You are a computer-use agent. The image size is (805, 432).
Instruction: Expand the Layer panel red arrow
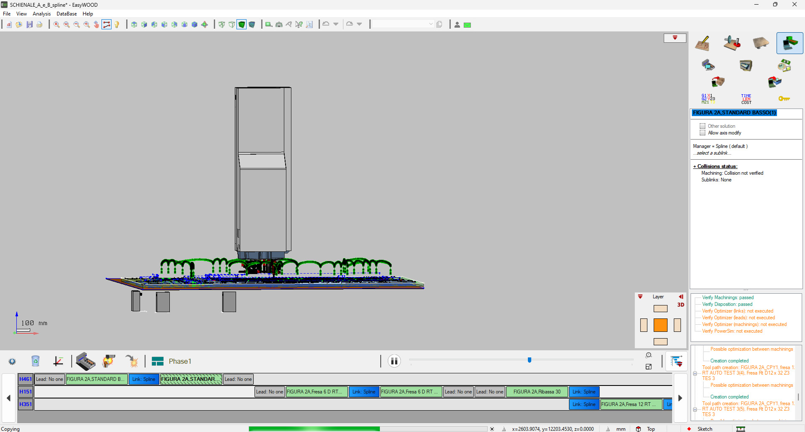click(640, 297)
